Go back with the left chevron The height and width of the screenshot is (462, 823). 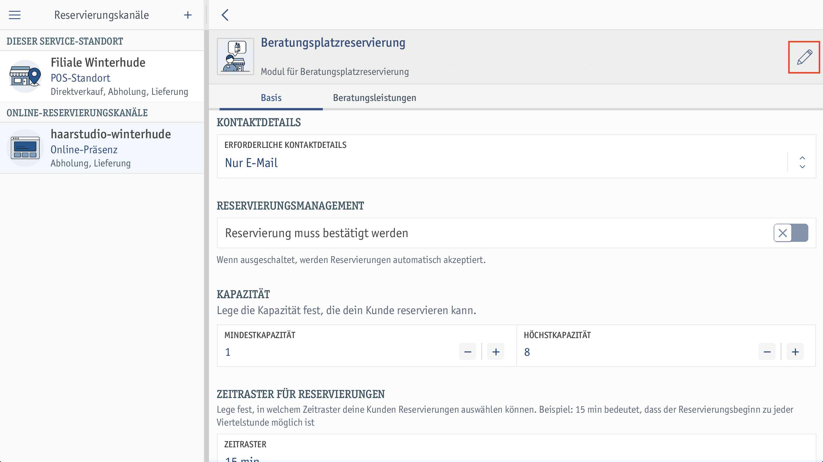[x=225, y=15]
